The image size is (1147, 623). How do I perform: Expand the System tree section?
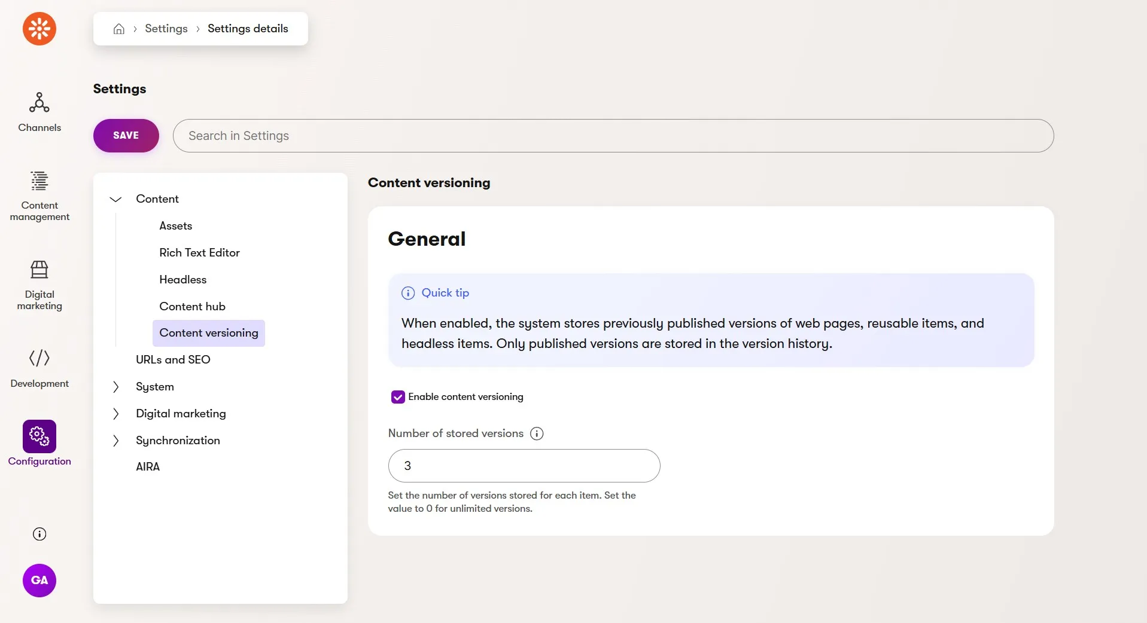[x=116, y=387]
